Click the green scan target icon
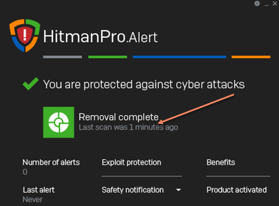 point(58,122)
